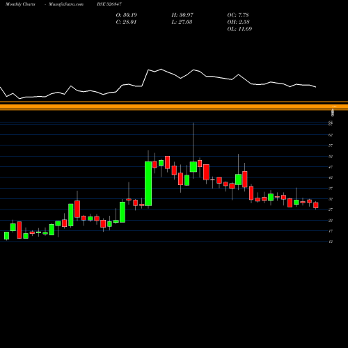Select the high value 'H: 30.97'
The width and height of the screenshot is (348, 348).
pyautogui.click(x=182, y=15)
